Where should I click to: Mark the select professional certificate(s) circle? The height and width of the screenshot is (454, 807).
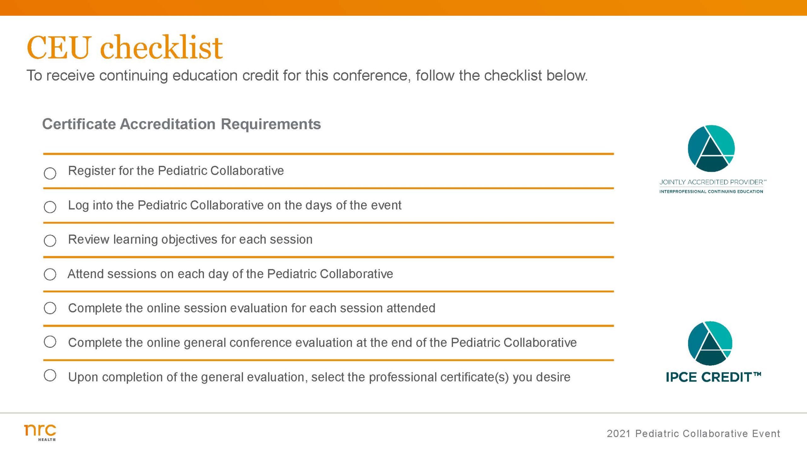(x=50, y=375)
